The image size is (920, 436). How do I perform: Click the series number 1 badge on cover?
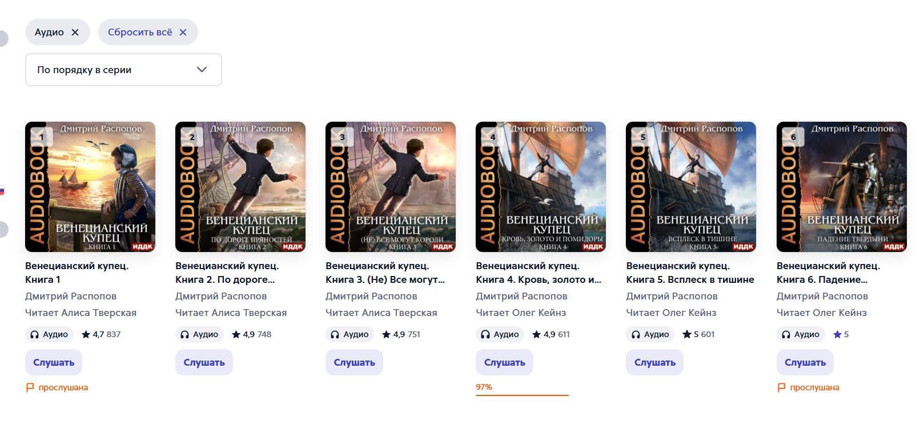(x=42, y=137)
